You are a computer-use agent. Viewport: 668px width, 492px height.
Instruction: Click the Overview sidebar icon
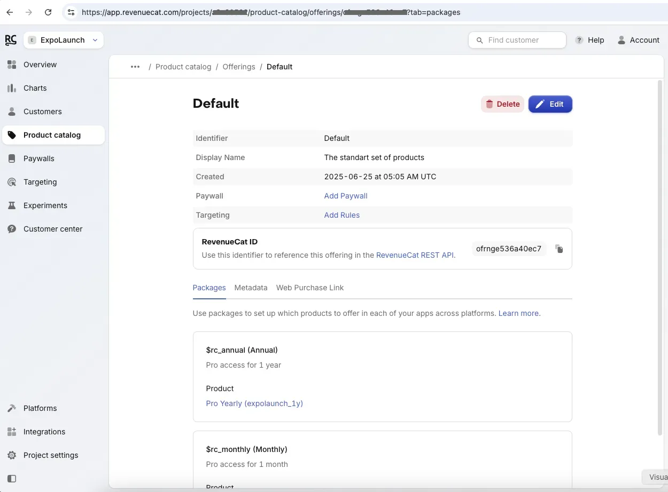click(x=12, y=65)
